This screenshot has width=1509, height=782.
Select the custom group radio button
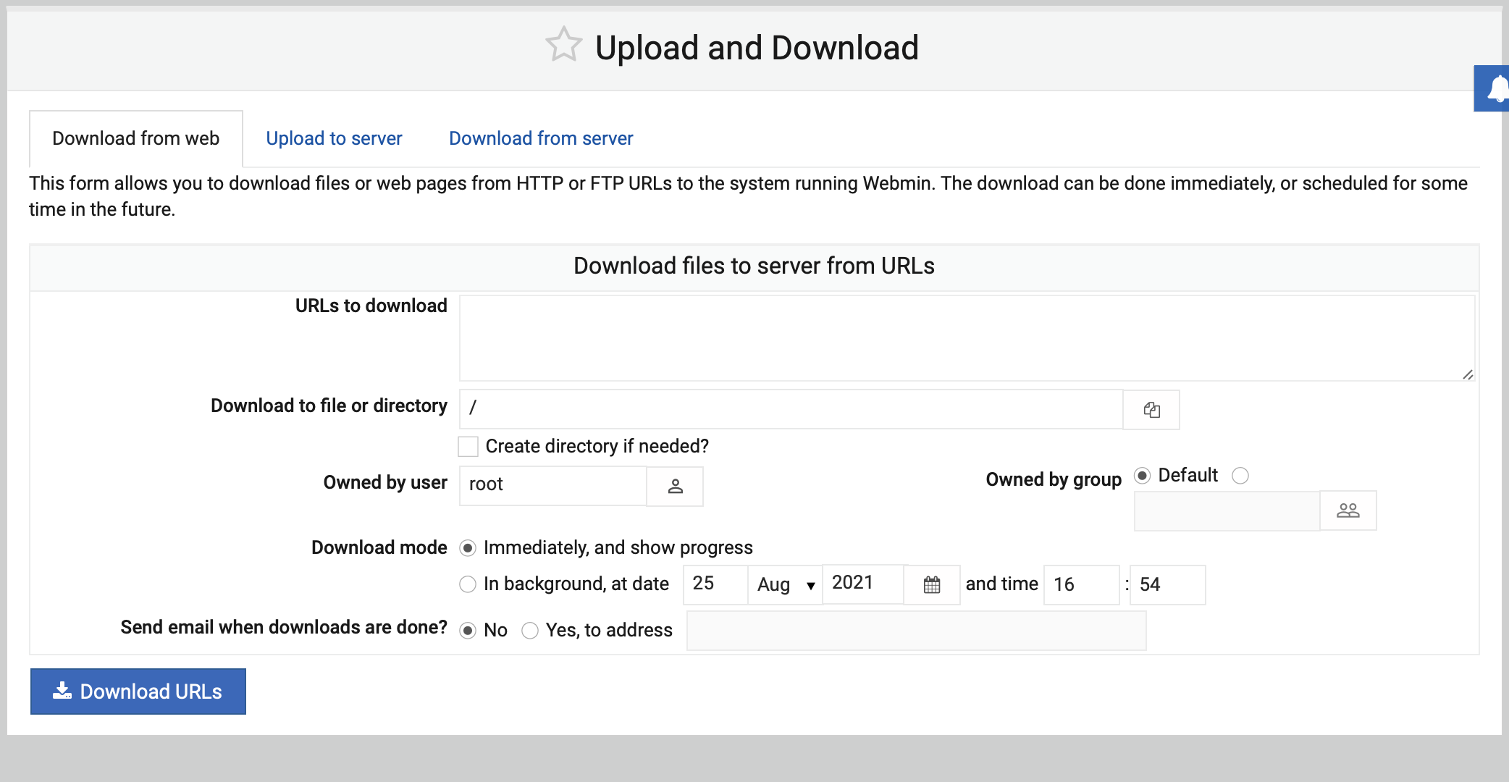point(1240,476)
